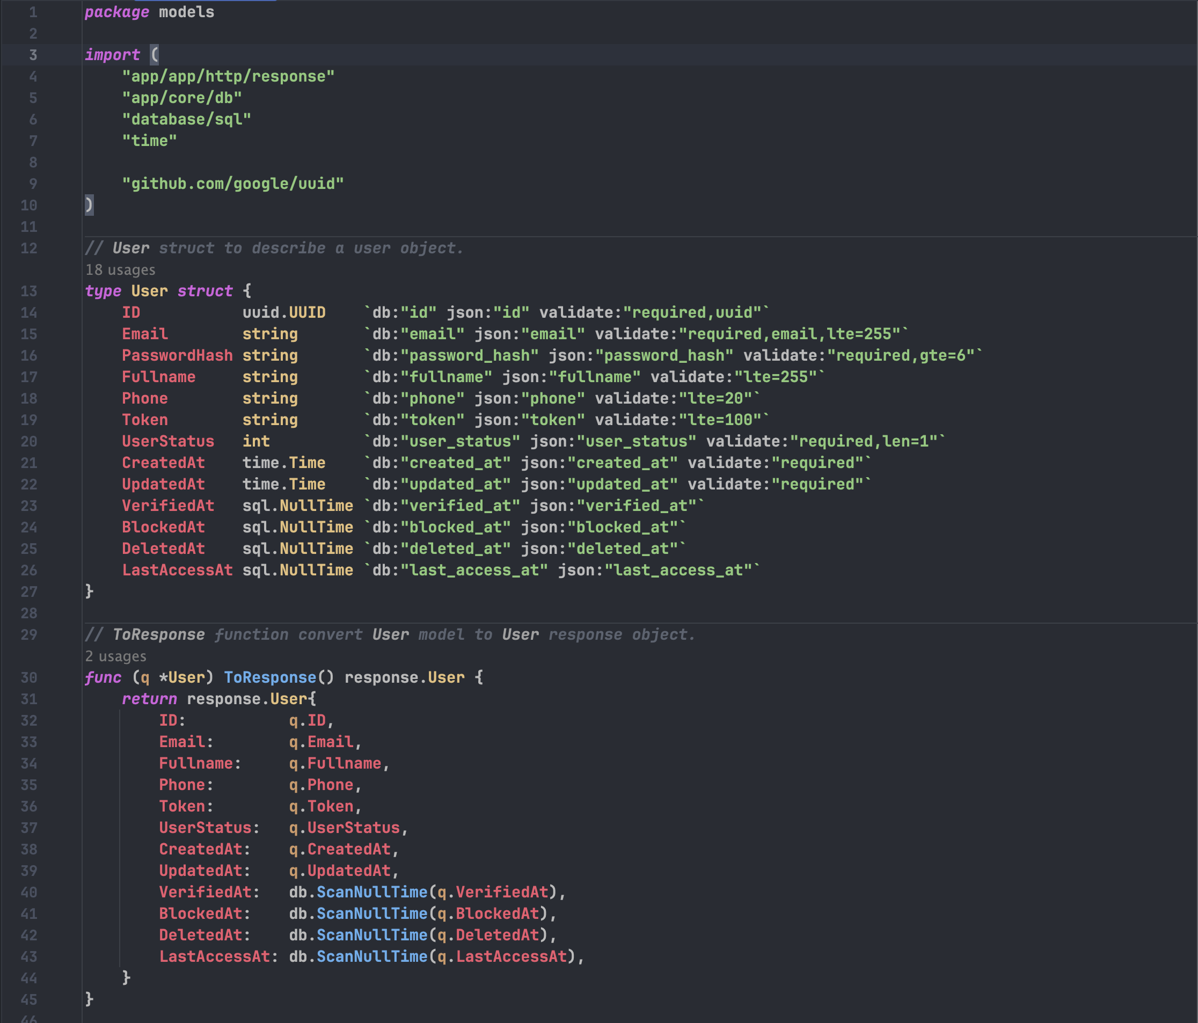Click the closing brace on line 45
The width and height of the screenshot is (1198, 1023).
click(89, 999)
